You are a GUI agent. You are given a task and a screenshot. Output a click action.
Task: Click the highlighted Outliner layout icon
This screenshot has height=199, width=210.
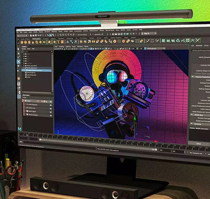pos(19,97)
